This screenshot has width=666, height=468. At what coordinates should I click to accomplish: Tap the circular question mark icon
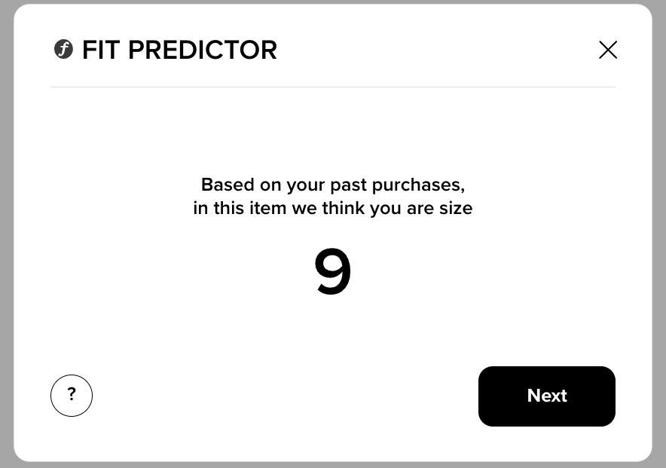(72, 396)
